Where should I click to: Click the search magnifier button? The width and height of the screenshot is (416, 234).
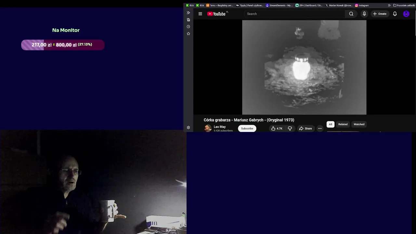pos(351,14)
